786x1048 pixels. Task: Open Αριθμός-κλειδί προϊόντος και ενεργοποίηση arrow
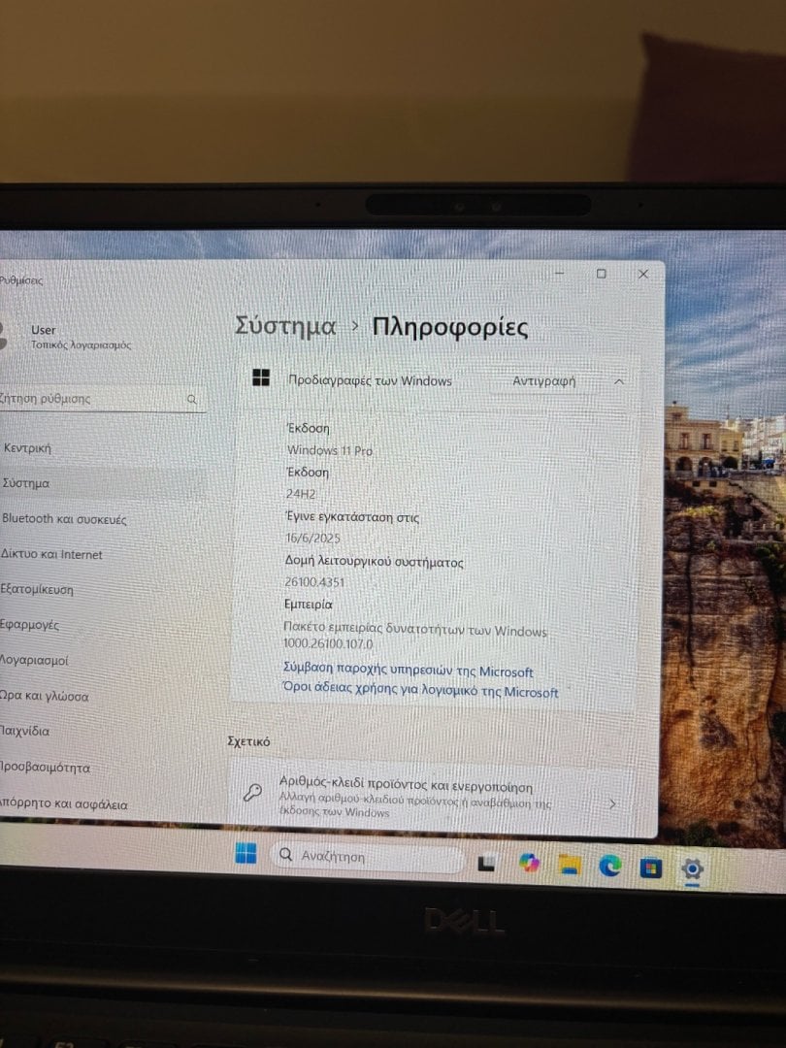click(x=612, y=804)
